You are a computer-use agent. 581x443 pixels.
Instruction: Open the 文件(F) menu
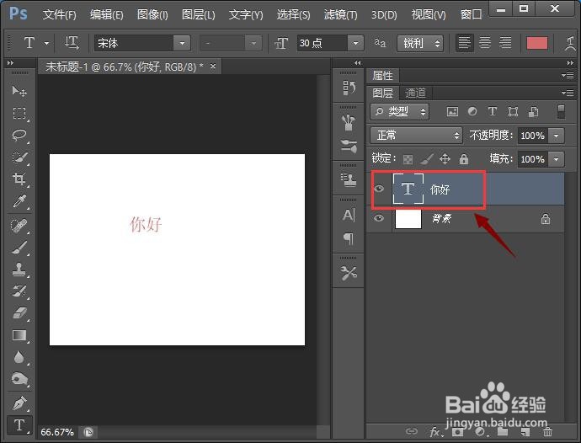click(x=59, y=15)
